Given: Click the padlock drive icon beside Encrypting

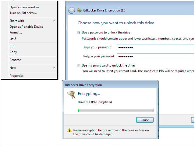Looking at the screenshot, I should click(x=71, y=95).
